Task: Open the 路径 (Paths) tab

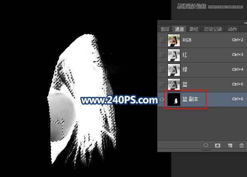Action: tap(194, 29)
